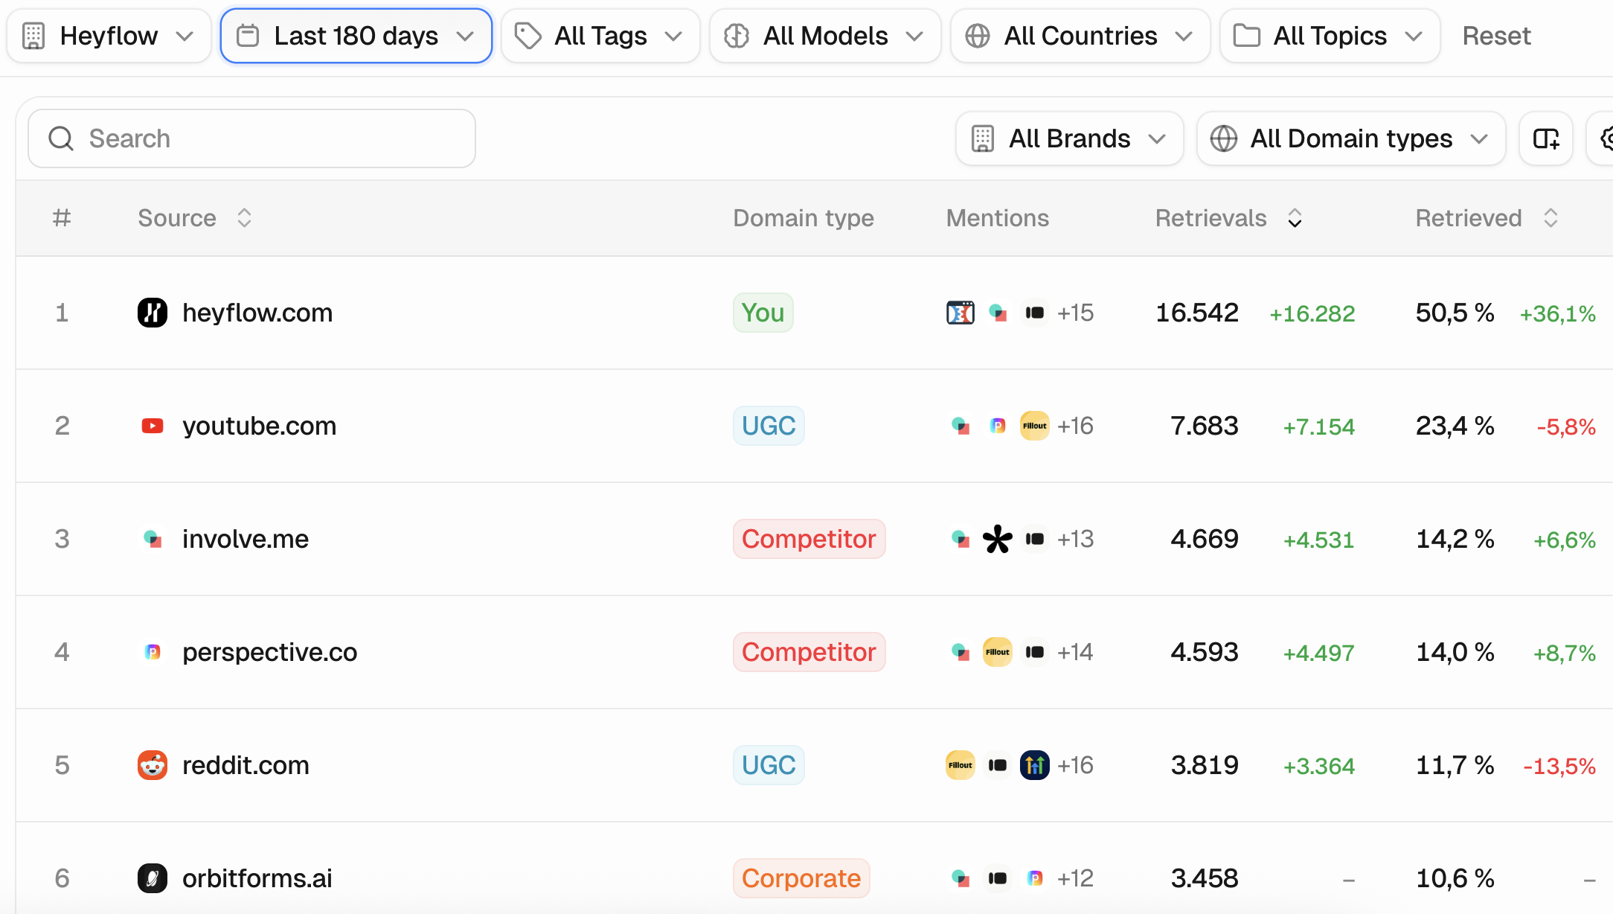Screen dimensions: 1613x914
Task: Click the +12 mentions in orbitforms.ai row
Action: [x=1076, y=878]
